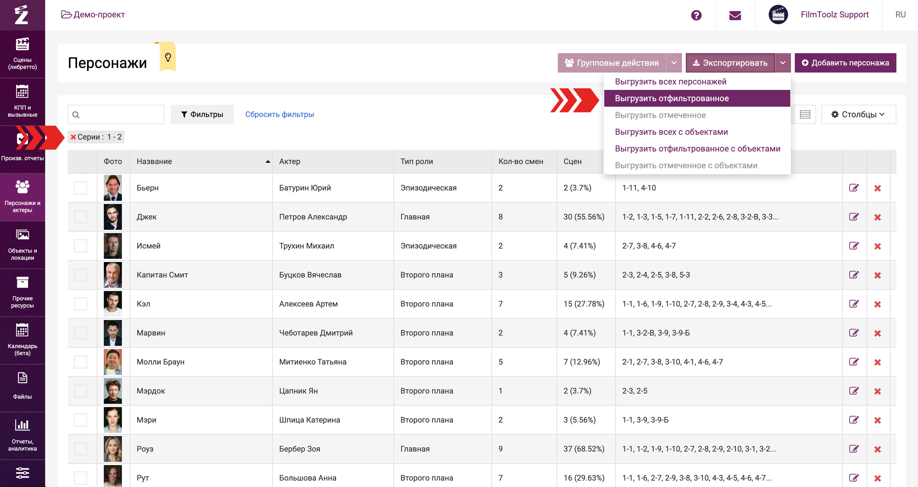Open the Сцены (либретто) sidebar section
The image size is (918, 487).
pyautogui.click(x=22, y=54)
